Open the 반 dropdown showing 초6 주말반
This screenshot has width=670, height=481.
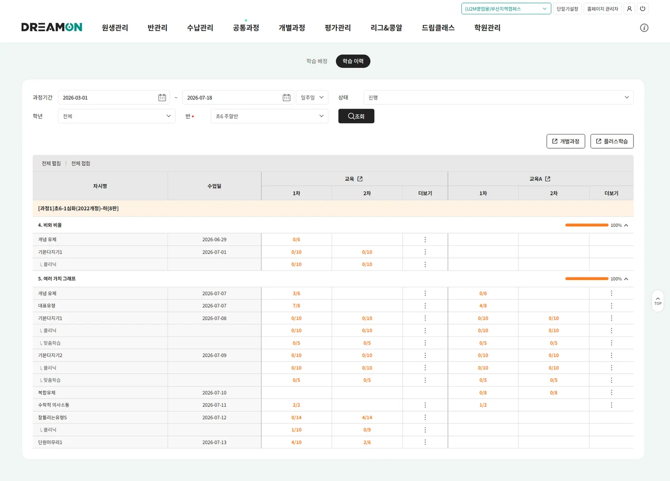[269, 116]
